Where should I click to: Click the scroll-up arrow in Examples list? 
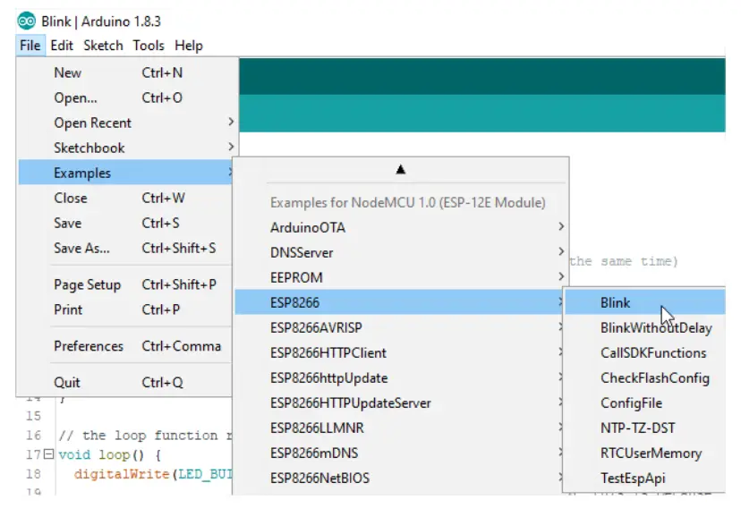(401, 170)
